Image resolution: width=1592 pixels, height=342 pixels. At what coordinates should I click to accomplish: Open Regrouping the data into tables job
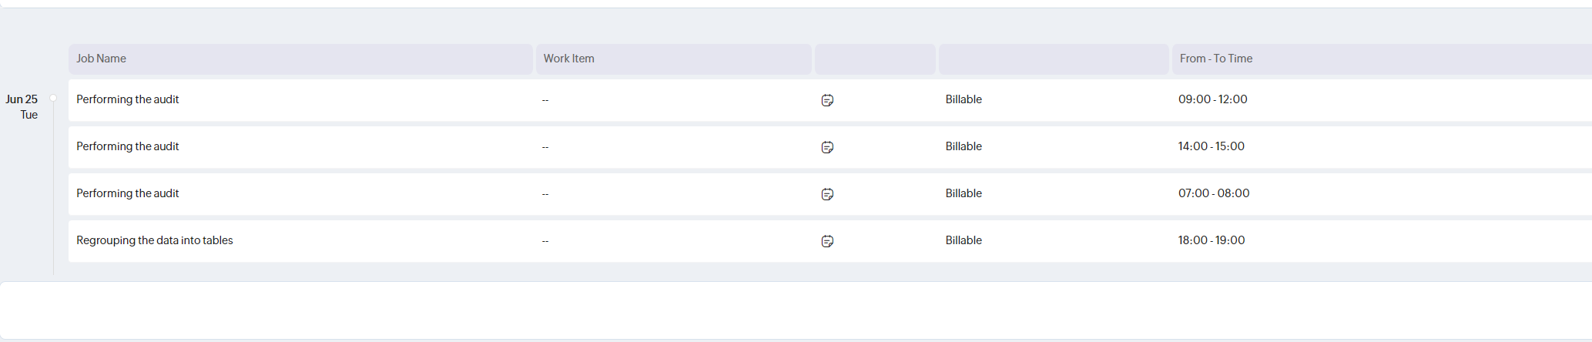pos(154,240)
